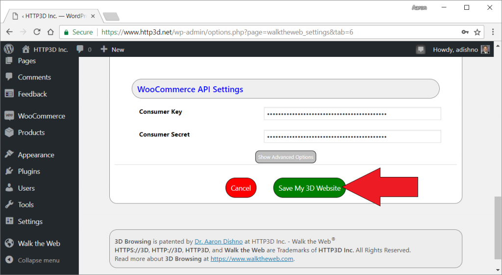Click the Collapse menu arrow icon
This screenshot has height=275, width=502.
pos(9,260)
